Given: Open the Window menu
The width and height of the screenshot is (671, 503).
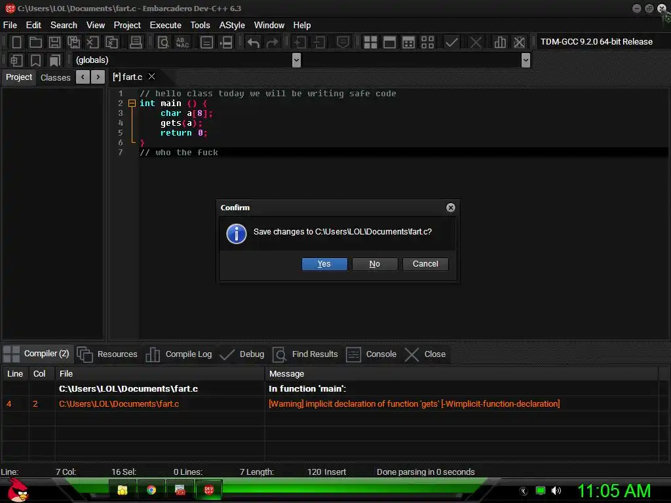Looking at the screenshot, I should (x=269, y=26).
